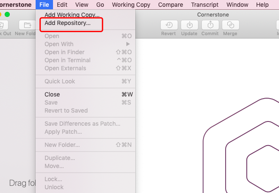Click Revert to Saved menu entry
279x193 pixels.
coord(85,110)
